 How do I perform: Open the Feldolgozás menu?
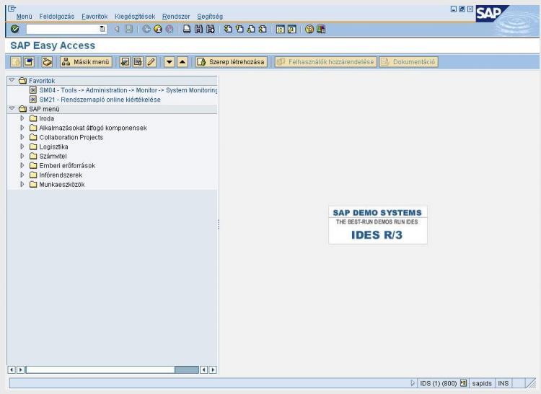tap(56, 17)
